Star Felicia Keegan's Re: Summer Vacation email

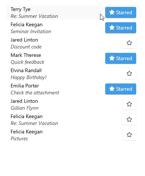pos(129,120)
